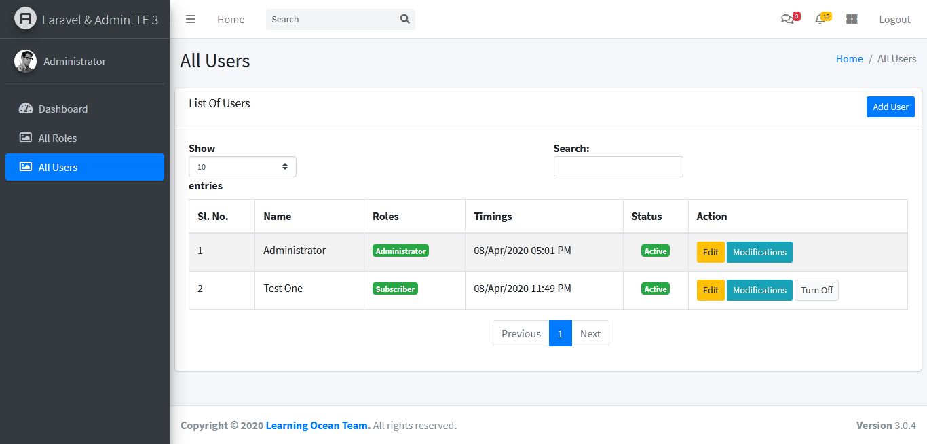The width and height of the screenshot is (927, 444).
Task: Click the AdminLTE brand logo
Action: [25, 19]
